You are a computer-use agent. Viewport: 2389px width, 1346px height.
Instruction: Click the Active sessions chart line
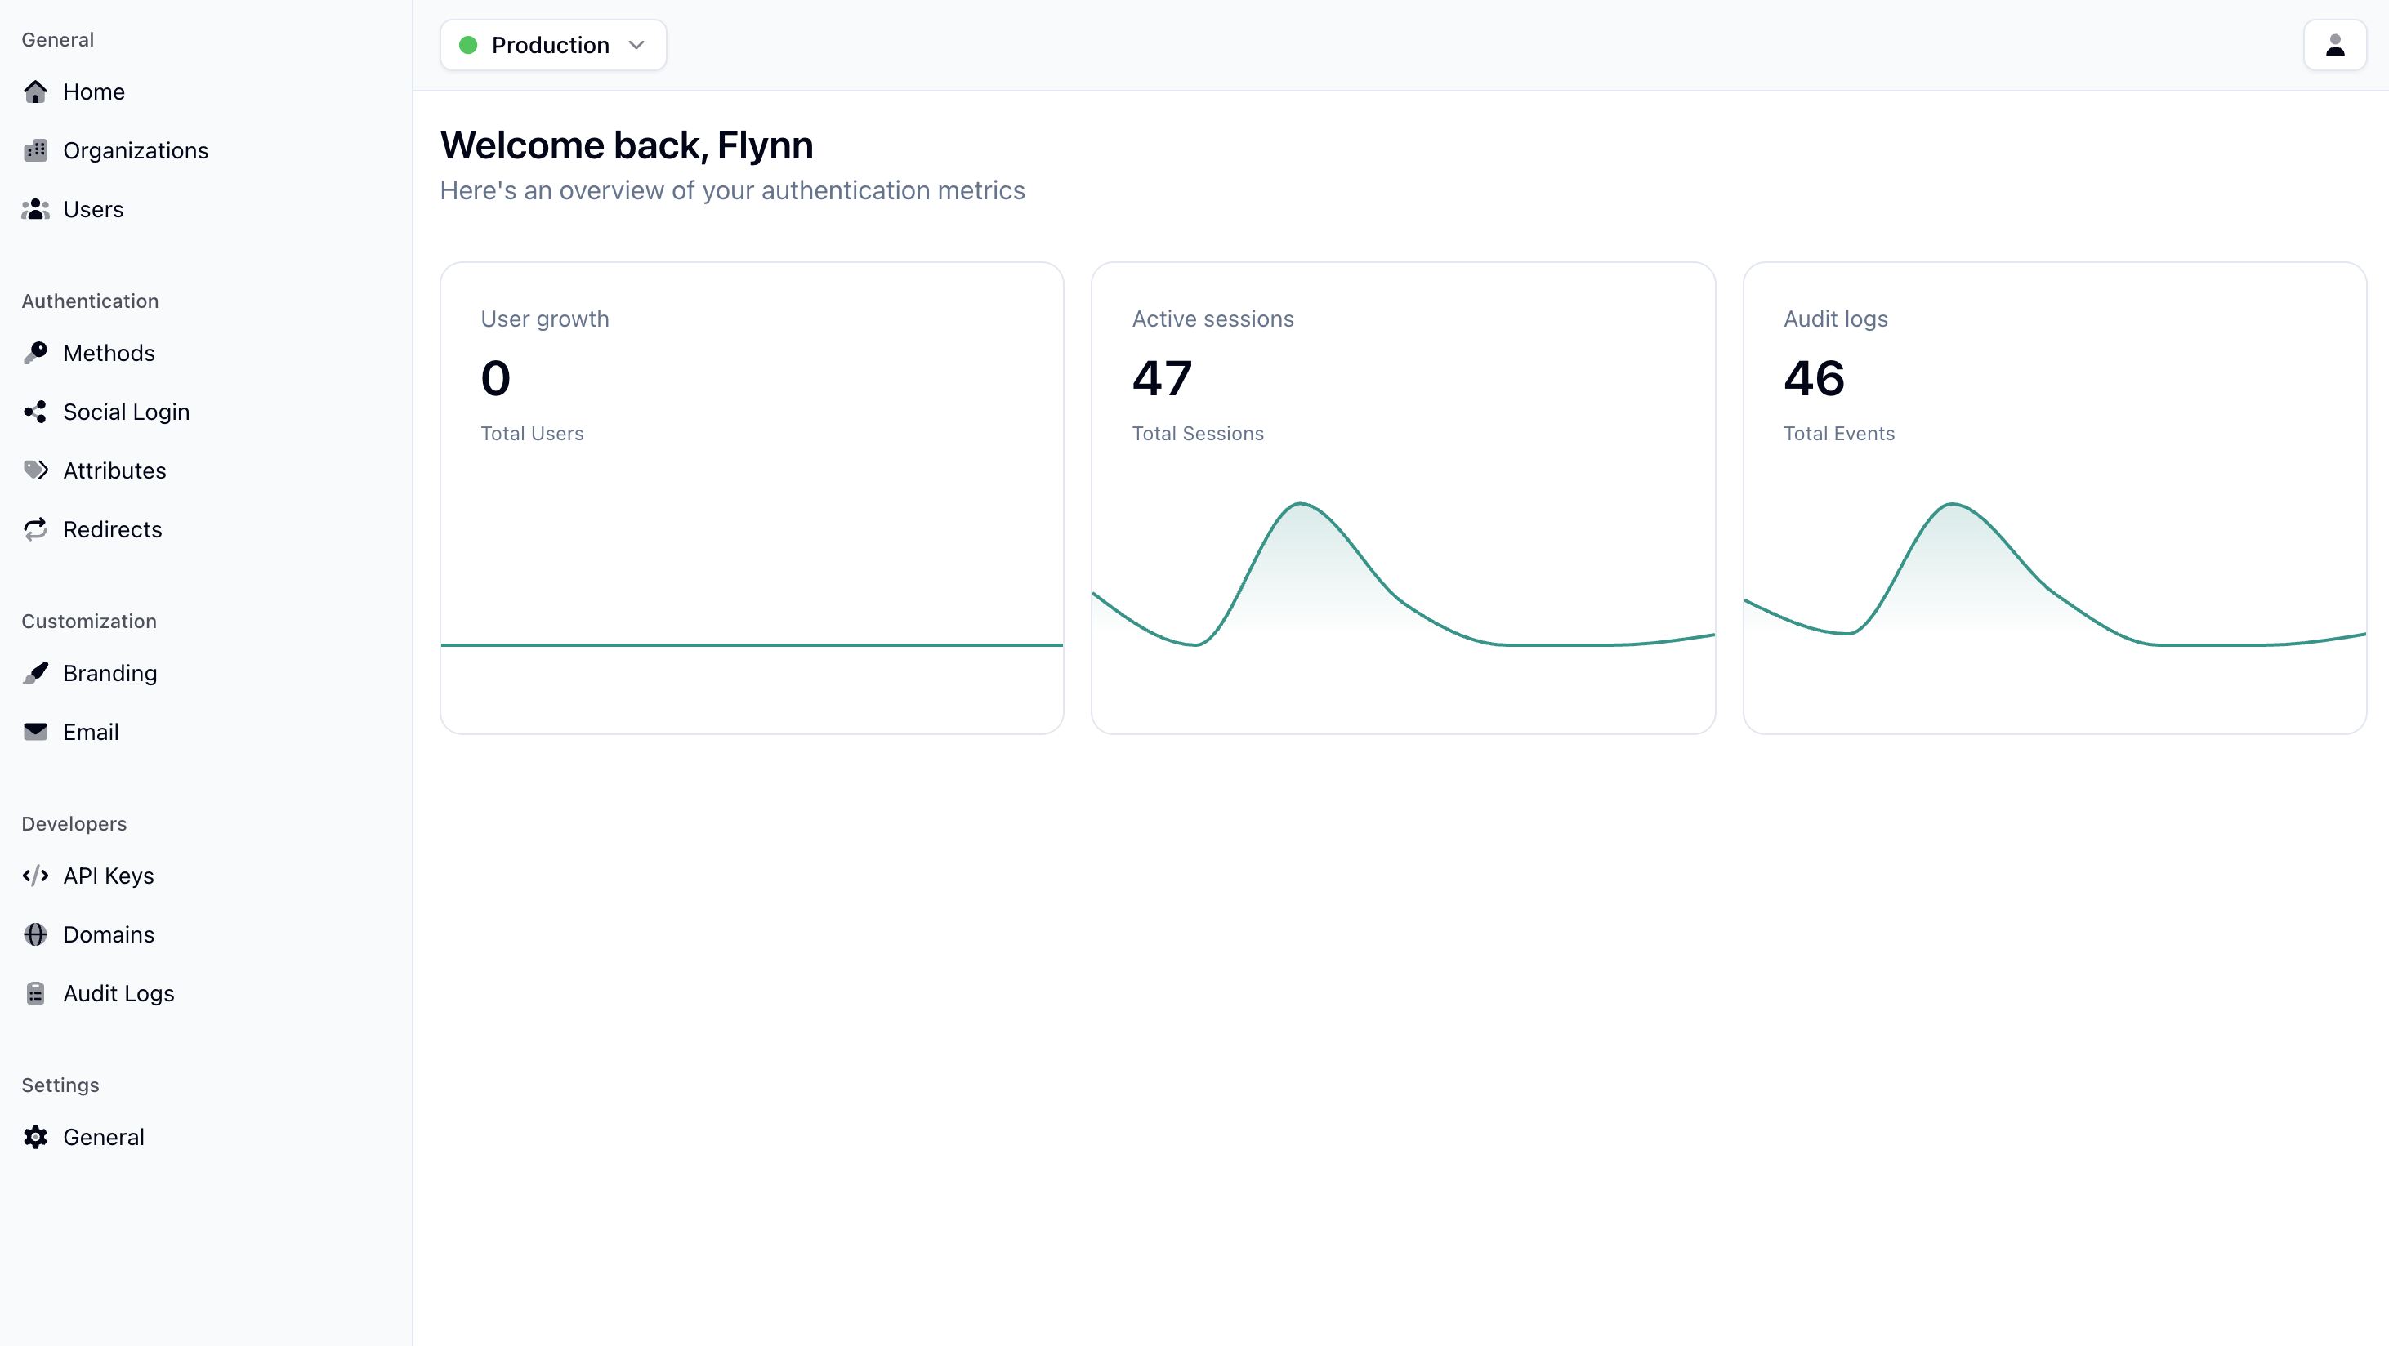(x=1300, y=506)
